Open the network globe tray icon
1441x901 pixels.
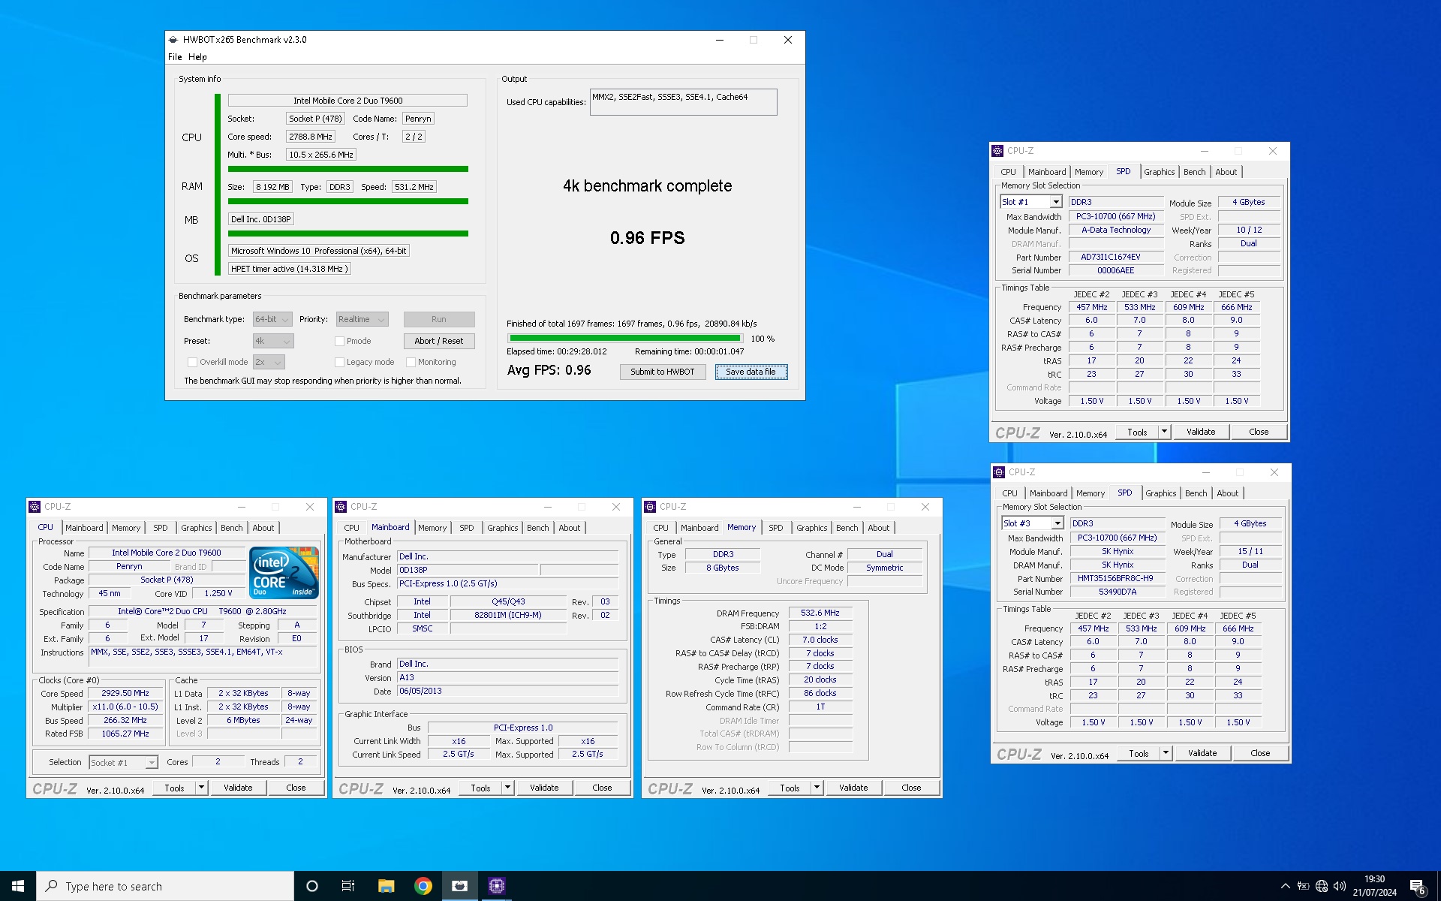pos(1322,886)
